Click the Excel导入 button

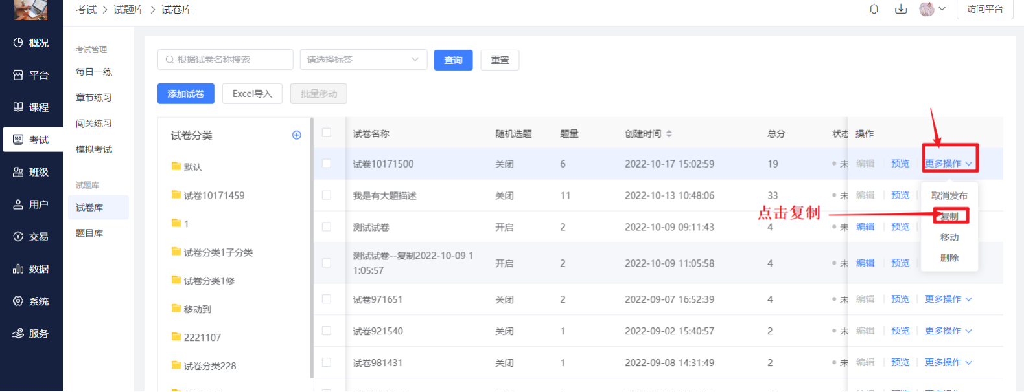pos(252,94)
